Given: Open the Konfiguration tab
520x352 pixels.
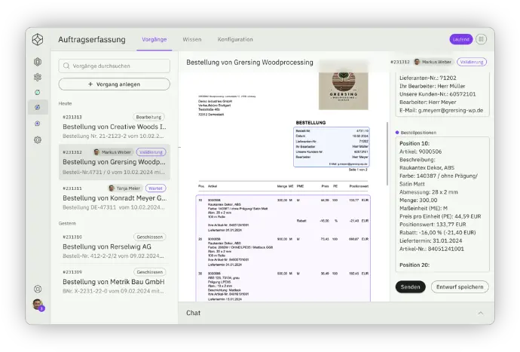Looking at the screenshot, I should pos(235,39).
